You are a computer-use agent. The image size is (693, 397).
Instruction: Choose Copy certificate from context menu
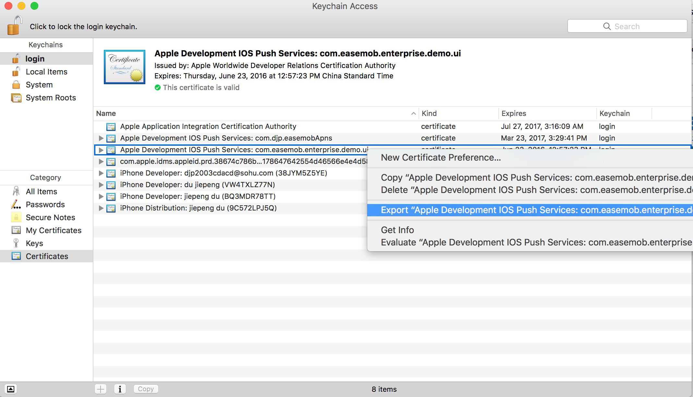530,177
